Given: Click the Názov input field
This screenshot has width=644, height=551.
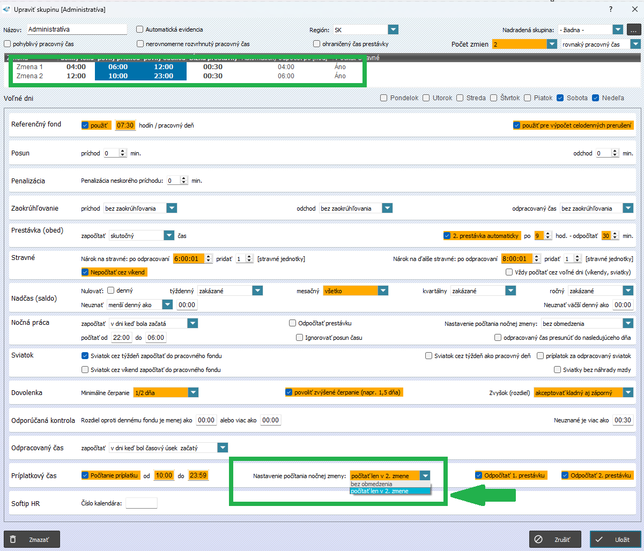Looking at the screenshot, I should 76,29.
